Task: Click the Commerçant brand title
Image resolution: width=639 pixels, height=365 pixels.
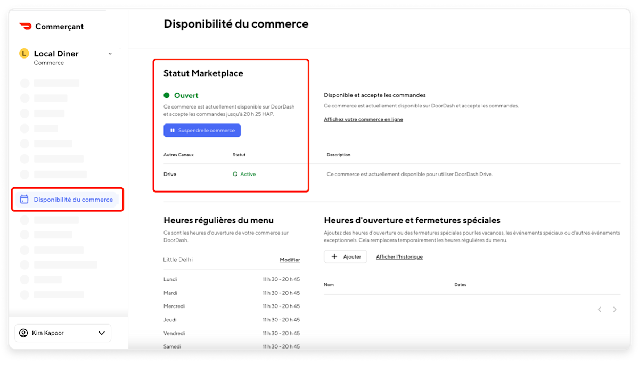Action: point(60,27)
